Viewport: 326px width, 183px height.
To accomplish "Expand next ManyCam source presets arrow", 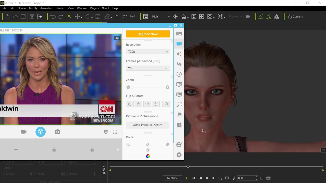I will (118, 150).
